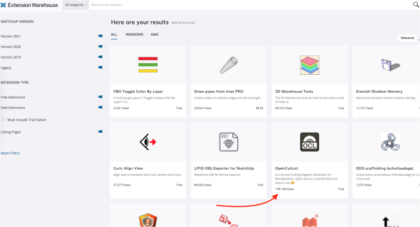Open the LIPID OBJ Exporter RBZ icon

pyautogui.click(x=228, y=142)
